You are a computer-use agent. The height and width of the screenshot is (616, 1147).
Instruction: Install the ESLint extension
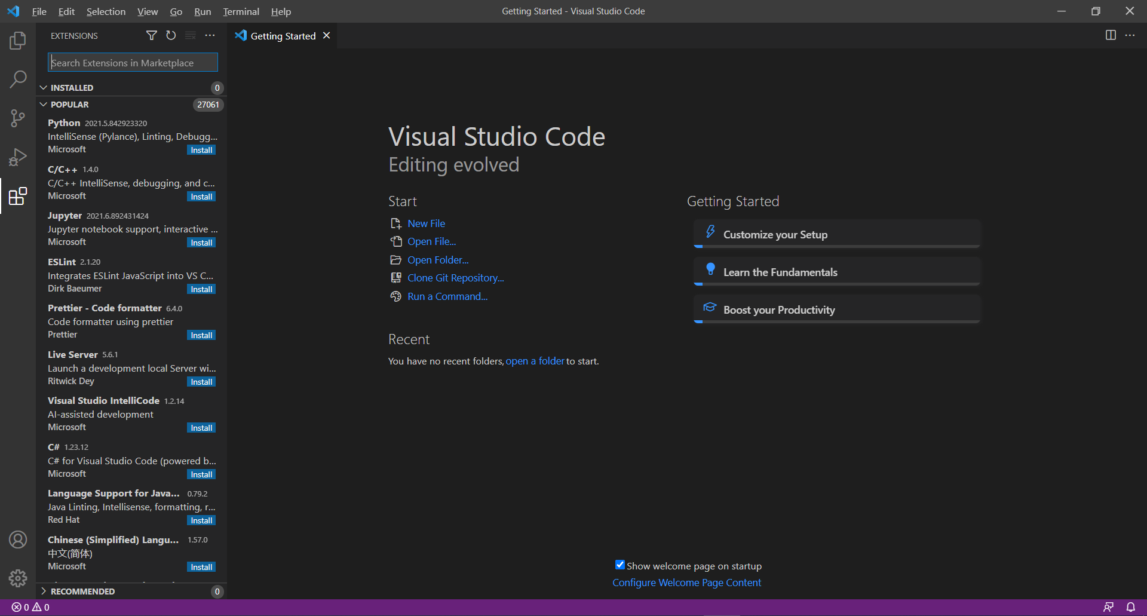(201, 289)
